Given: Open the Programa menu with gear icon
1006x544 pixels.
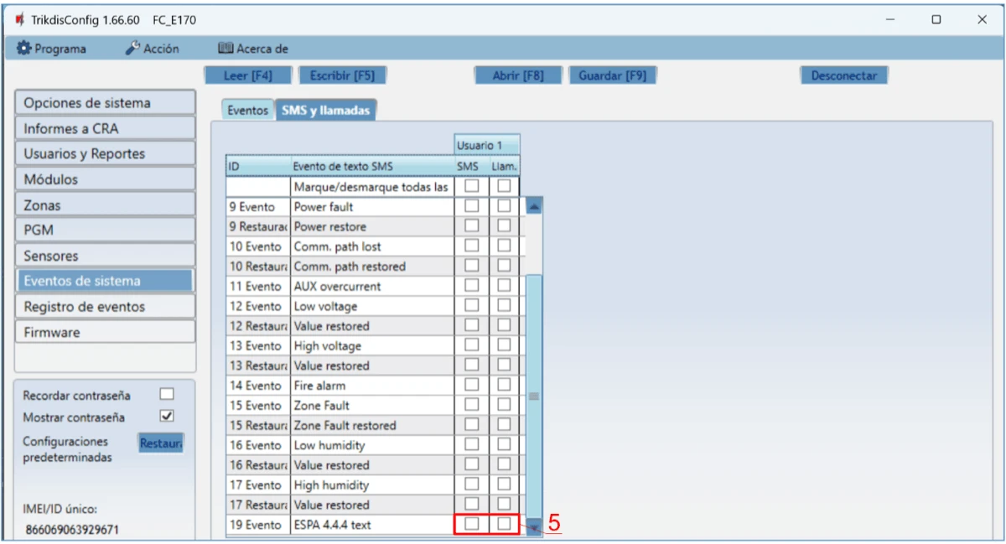Looking at the screenshot, I should (52, 49).
